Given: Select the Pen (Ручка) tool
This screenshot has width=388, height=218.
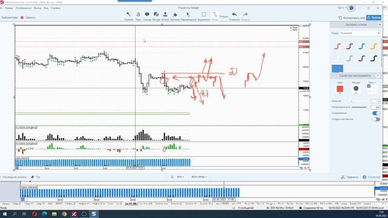Looking at the screenshot, I should 215,16.
